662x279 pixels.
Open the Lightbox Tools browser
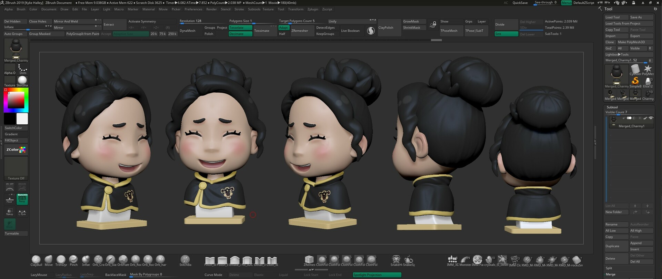pos(629,54)
